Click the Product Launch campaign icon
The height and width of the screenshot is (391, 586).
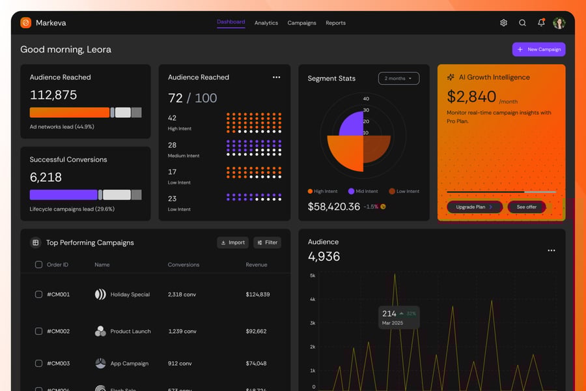pos(100,331)
